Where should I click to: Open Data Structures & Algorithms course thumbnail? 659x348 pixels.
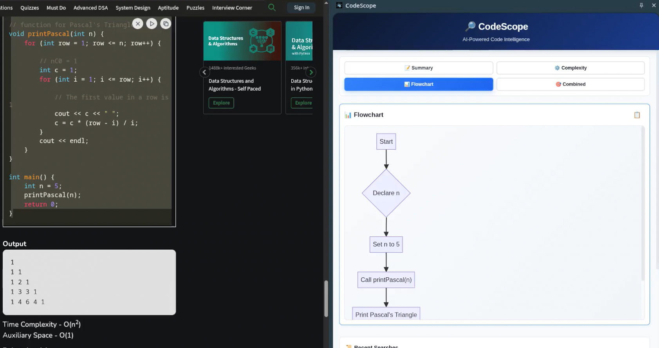click(x=242, y=41)
